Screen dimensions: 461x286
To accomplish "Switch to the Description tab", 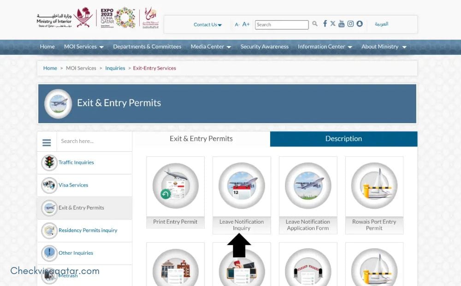I will [343, 139].
